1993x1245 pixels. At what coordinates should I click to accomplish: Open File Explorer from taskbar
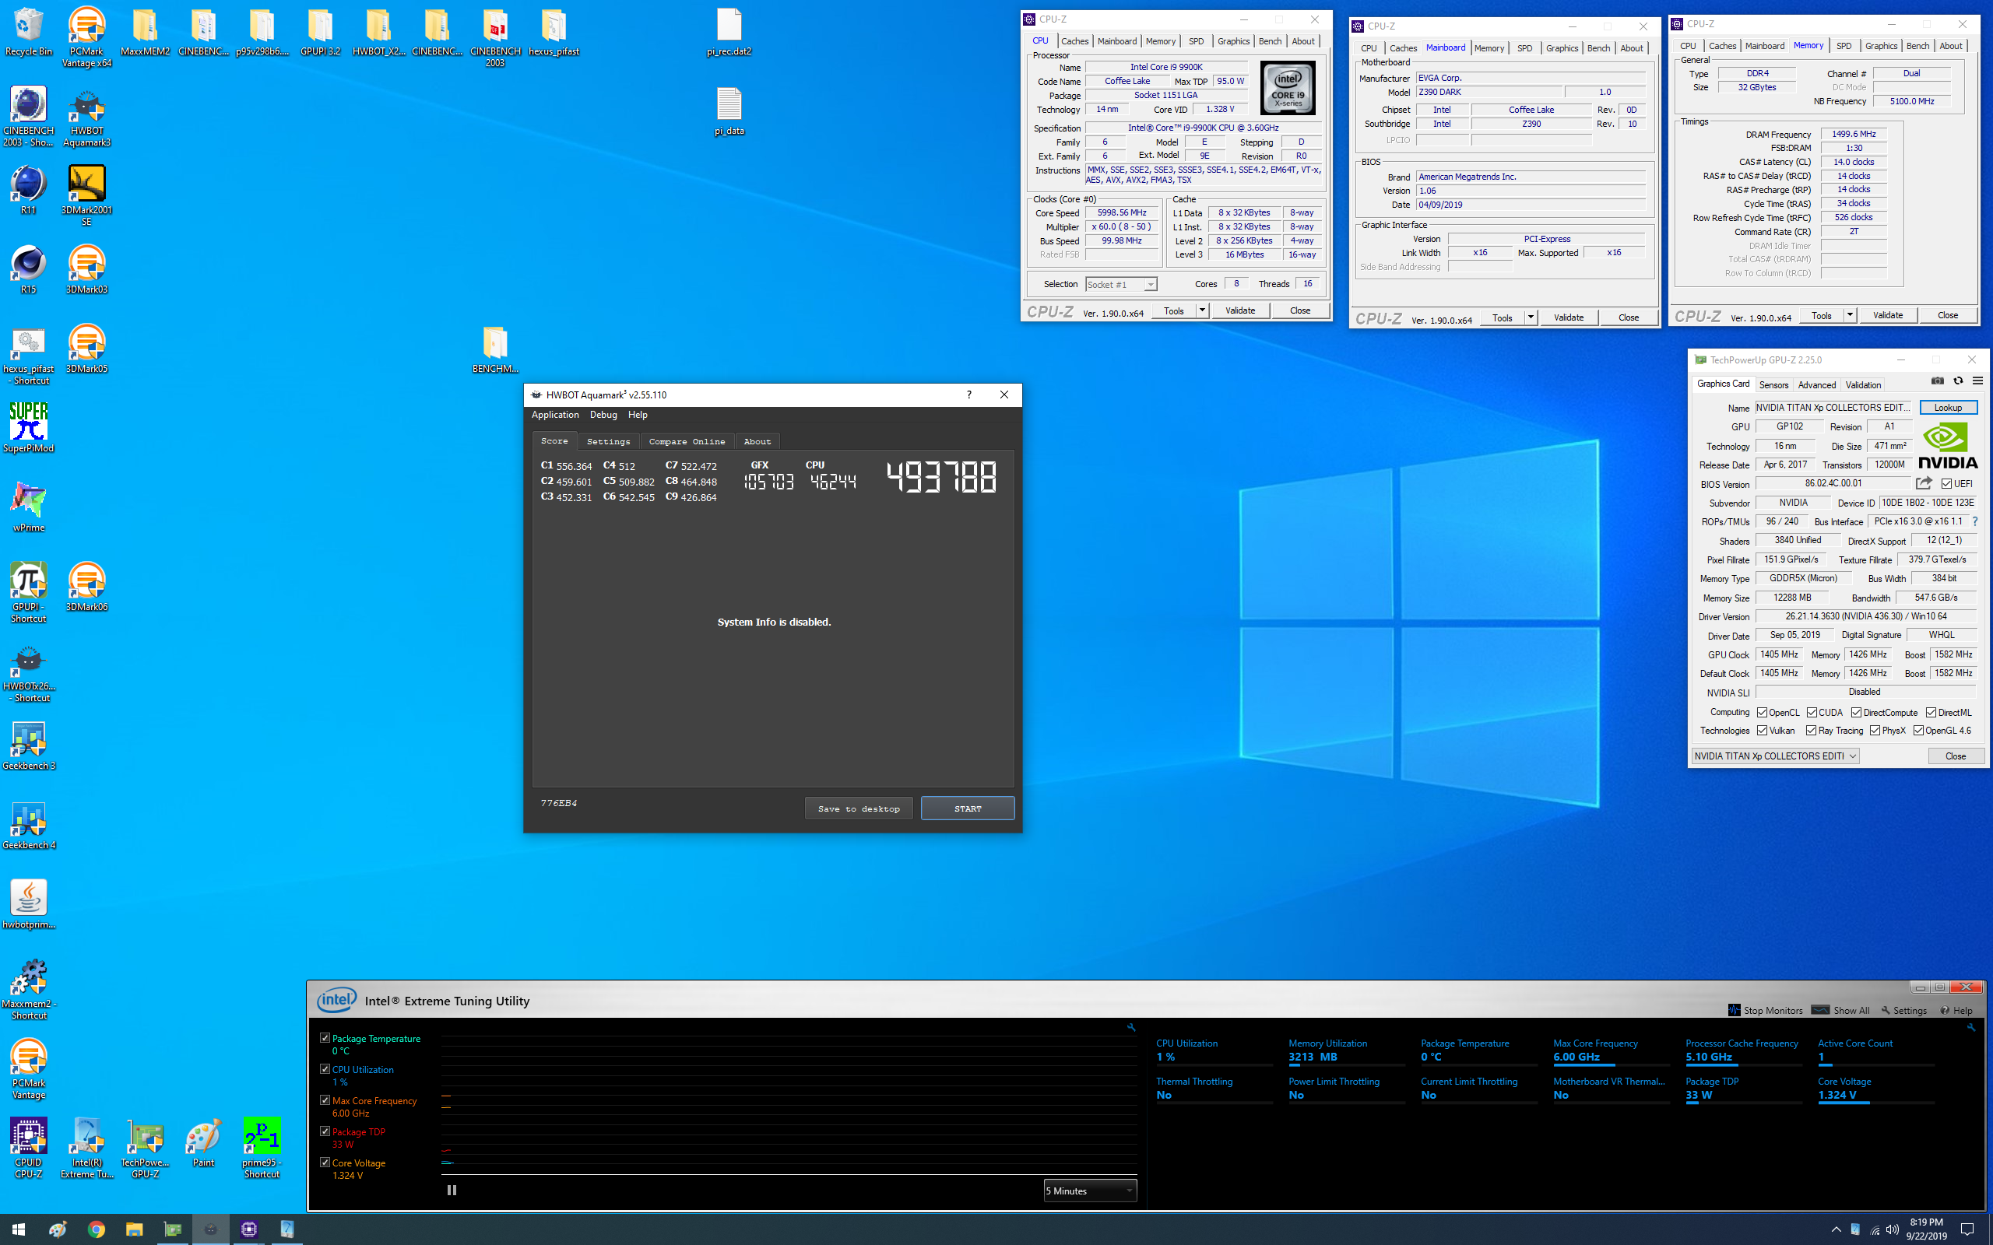point(134,1229)
